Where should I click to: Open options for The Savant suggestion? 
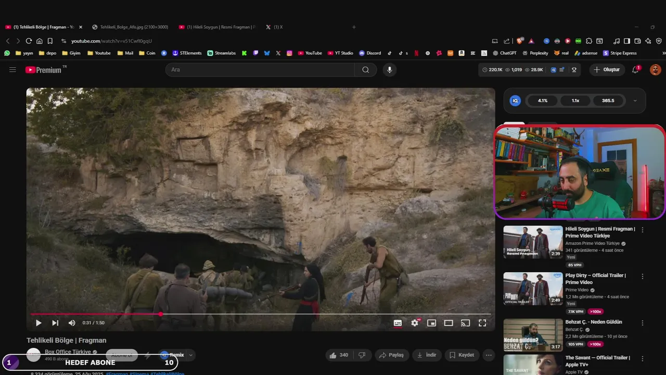(643, 358)
